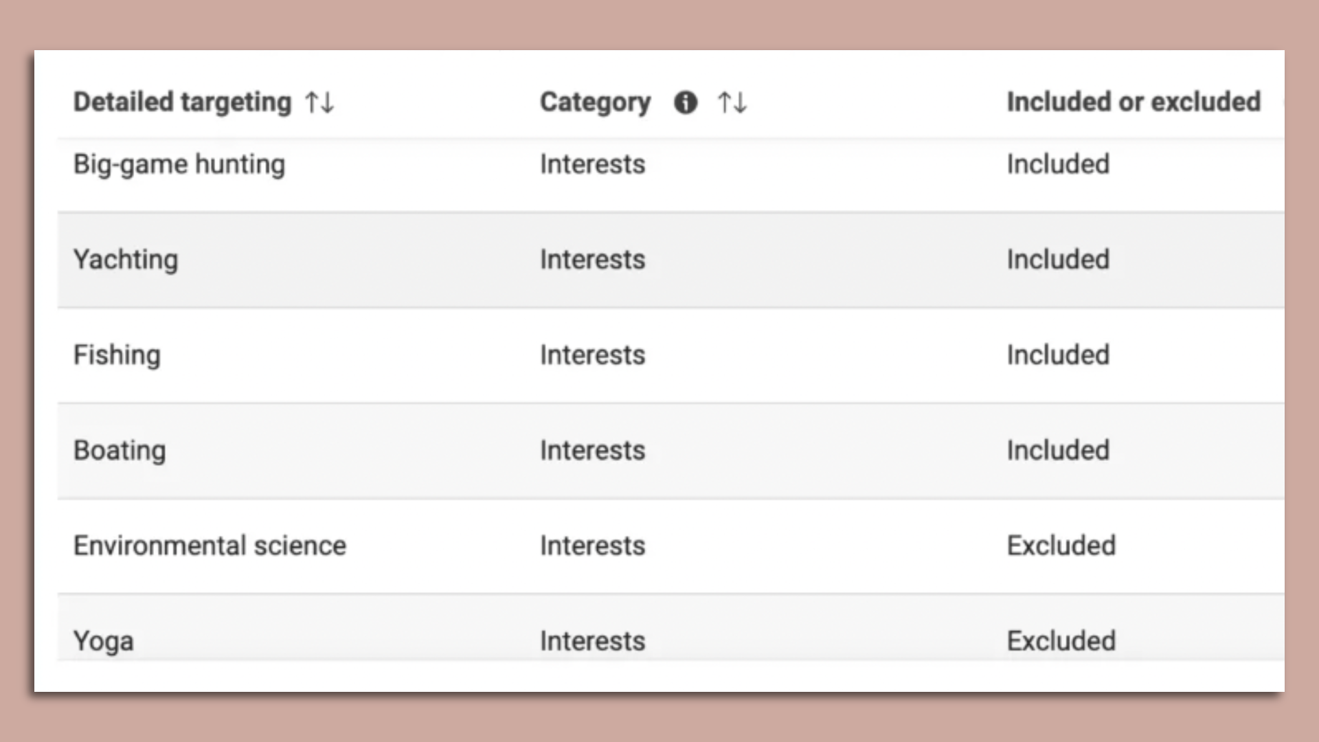Click Interests category in Yachting row
Image resolution: width=1319 pixels, height=742 pixels.
(x=592, y=260)
